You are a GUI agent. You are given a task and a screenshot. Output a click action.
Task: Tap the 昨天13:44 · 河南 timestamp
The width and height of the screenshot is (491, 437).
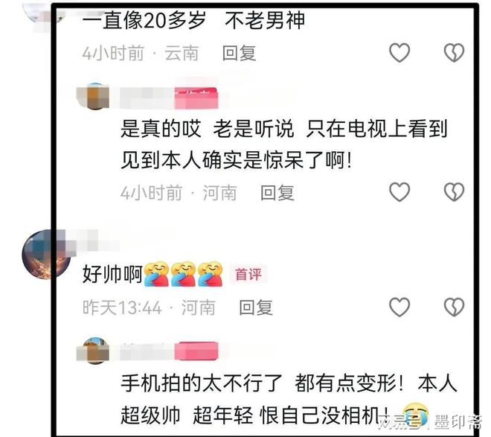point(149,307)
